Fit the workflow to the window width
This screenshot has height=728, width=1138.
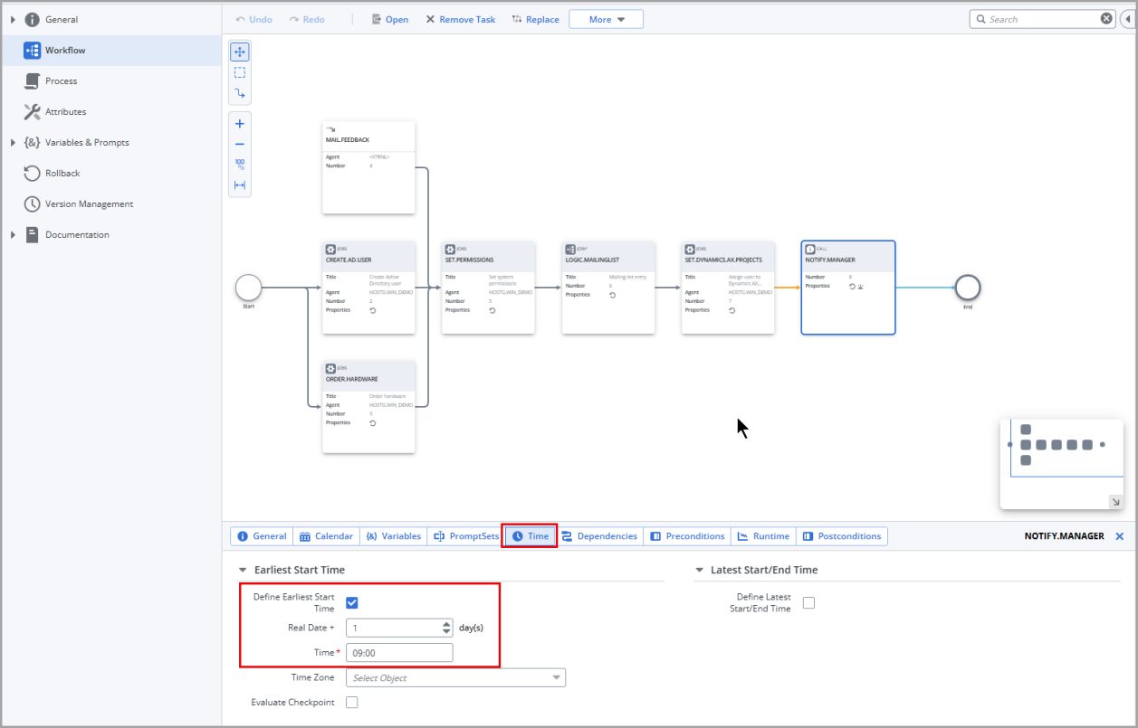click(239, 185)
